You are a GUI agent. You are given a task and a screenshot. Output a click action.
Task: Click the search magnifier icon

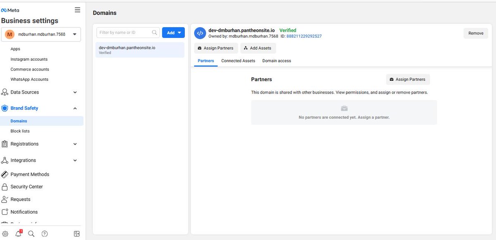tap(31, 233)
